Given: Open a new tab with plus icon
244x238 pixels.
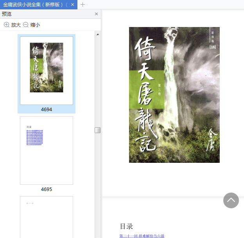Looking at the screenshot, I should (x=83, y=5).
